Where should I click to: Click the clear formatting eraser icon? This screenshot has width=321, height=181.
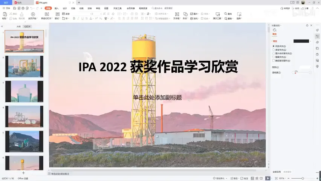pos(113,14)
